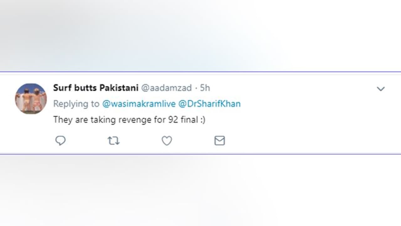Click the blurred area below the tweet
The image size is (401, 226).
pyautogui.click(x=200, y=191)
